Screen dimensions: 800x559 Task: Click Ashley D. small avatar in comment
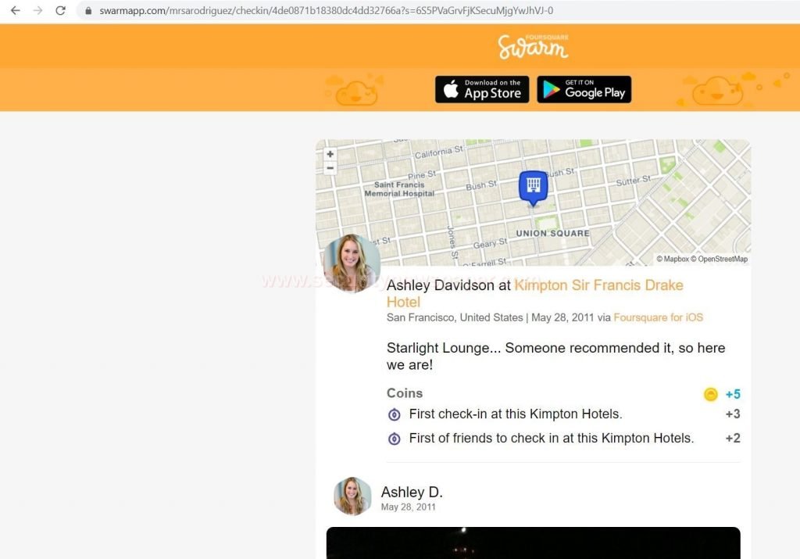point(352,496)
